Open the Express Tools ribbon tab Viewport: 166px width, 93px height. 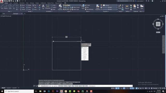pyautogui.click(x=51, y=3)
